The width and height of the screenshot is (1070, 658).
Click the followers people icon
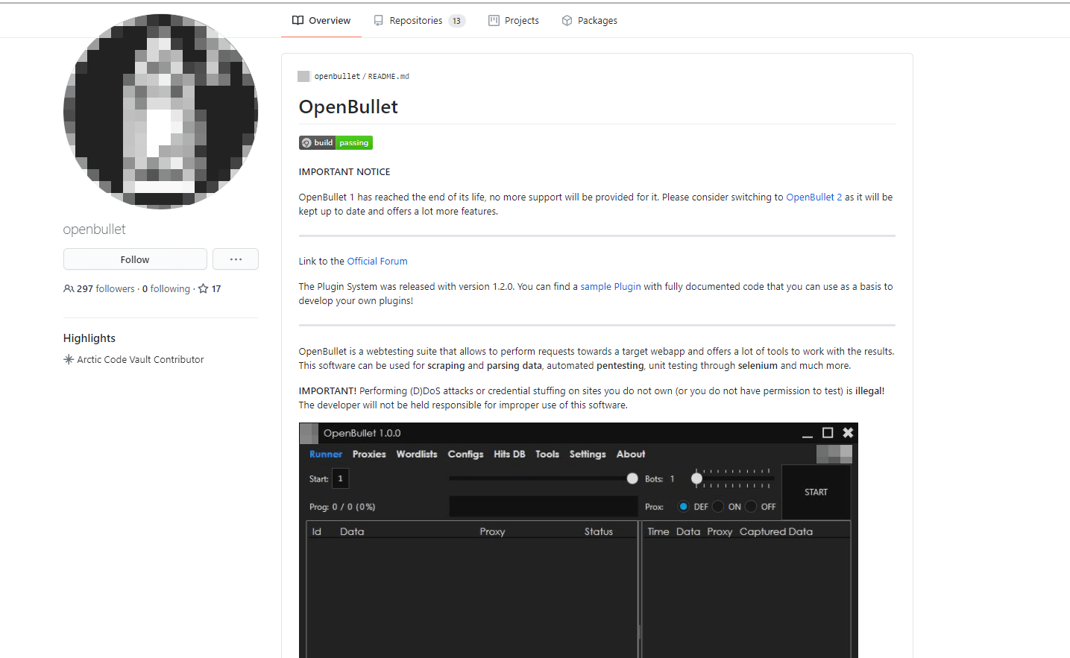click(69, 289)
